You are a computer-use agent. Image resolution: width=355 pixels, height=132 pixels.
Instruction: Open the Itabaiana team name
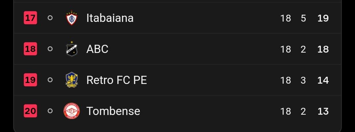coord(110,18)
